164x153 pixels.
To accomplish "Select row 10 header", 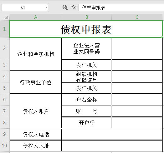I will 4,146.
